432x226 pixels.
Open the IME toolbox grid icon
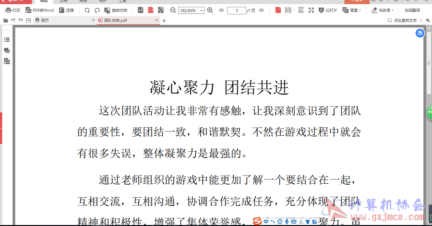coord(314,221)
